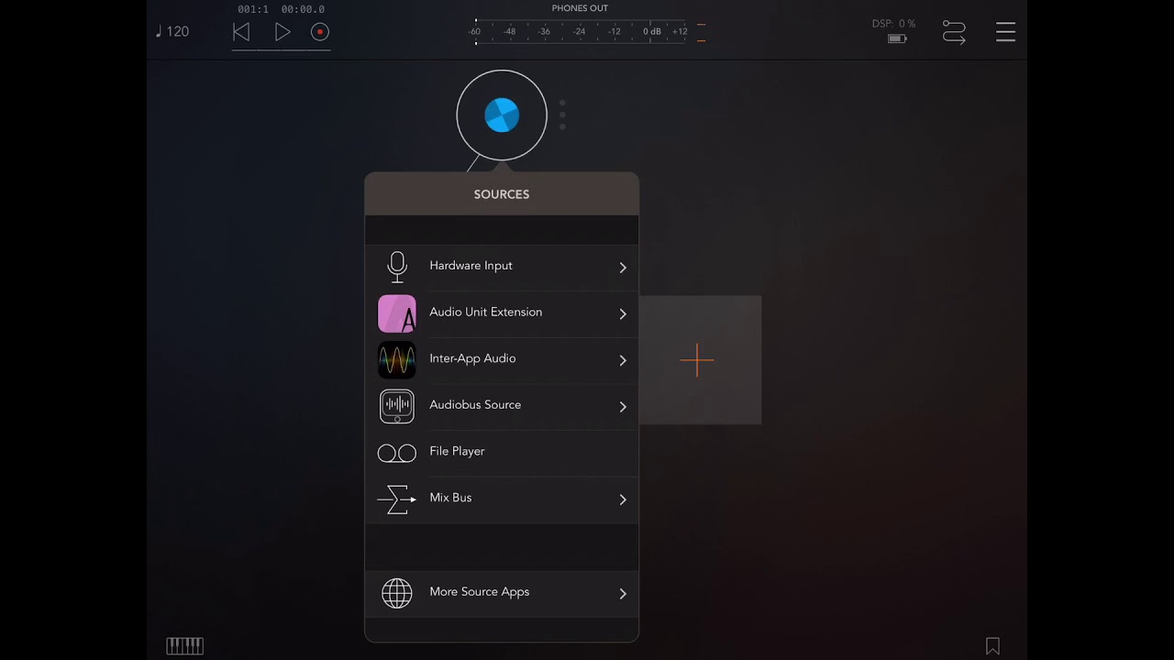The width and height of the screenshot is (1174, 660).
Task: Click the 00:00.0 time readout
Action: tap(303, 9)
